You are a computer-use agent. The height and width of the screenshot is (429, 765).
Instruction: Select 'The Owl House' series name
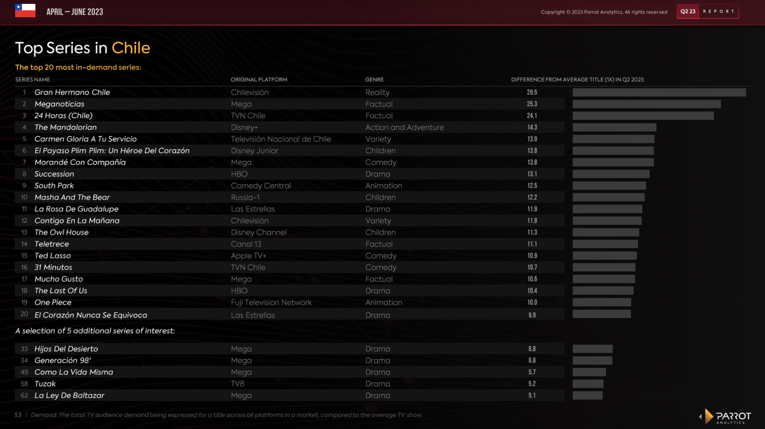[61, 232]
